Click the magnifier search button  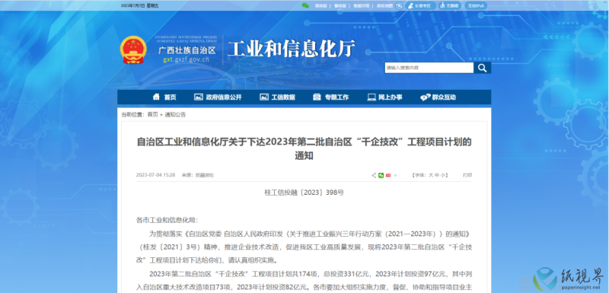click(482, 68)
